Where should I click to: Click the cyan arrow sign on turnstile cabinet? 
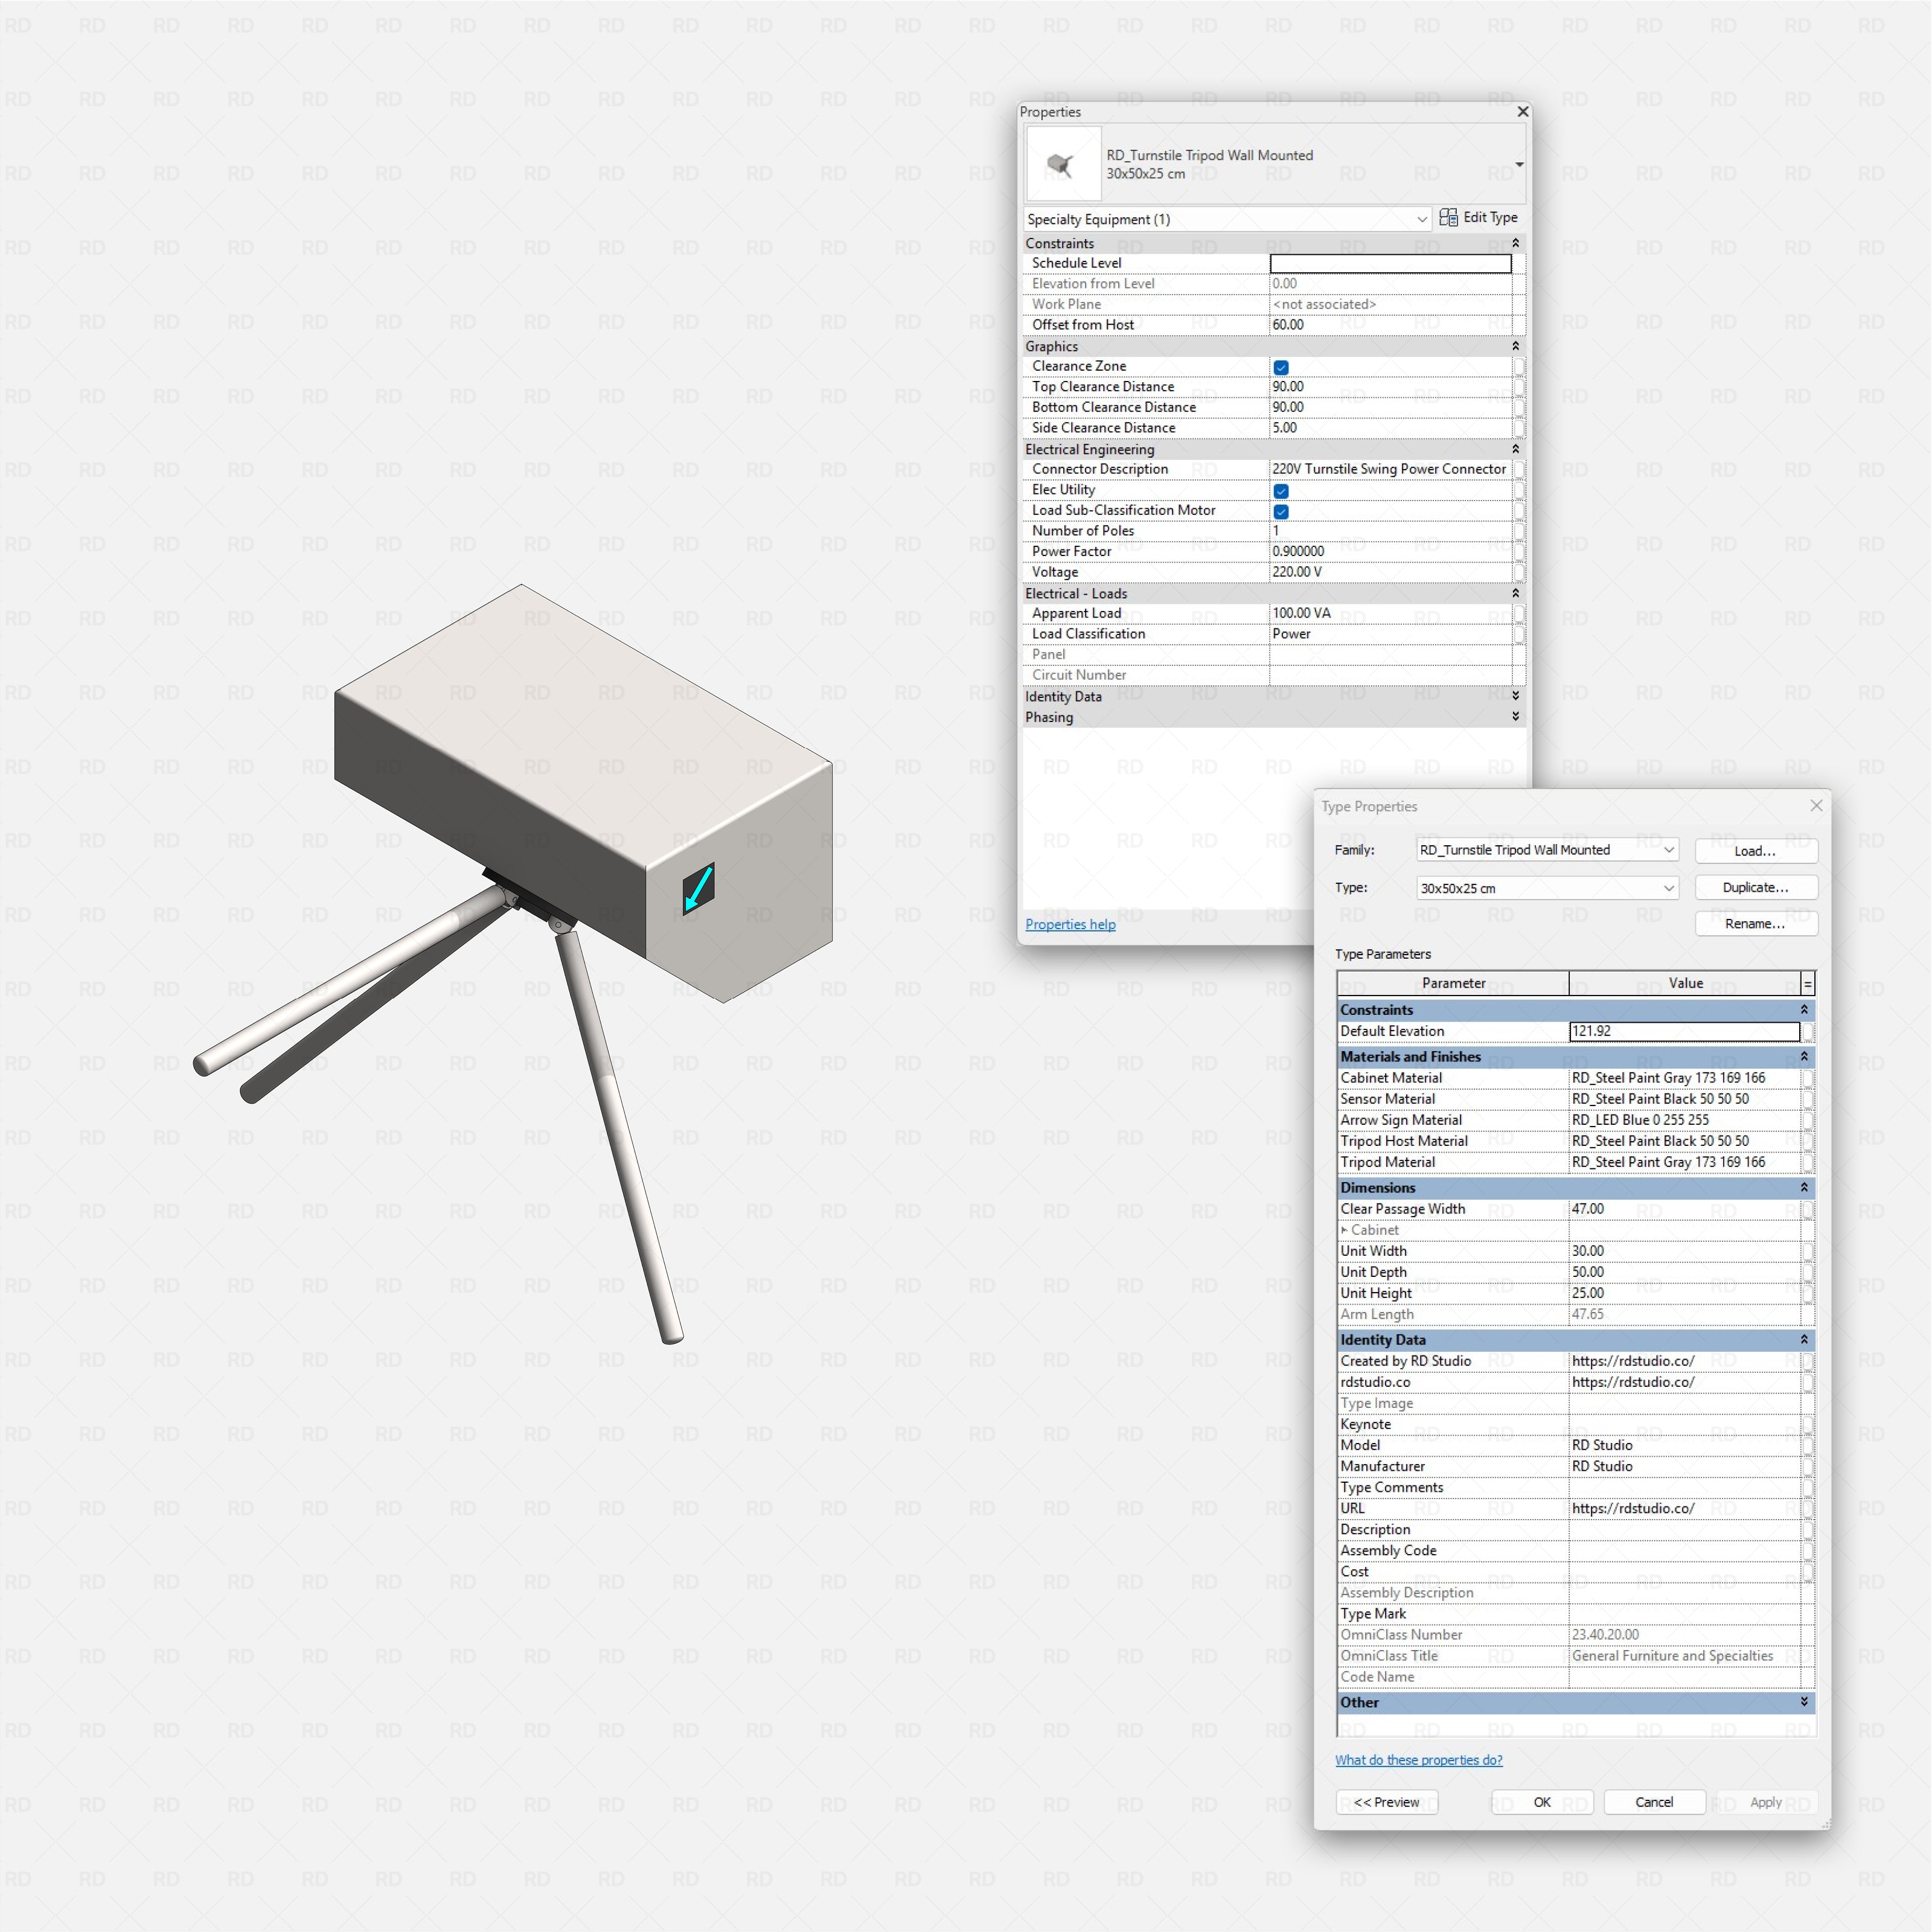click(x=698, y=889)
